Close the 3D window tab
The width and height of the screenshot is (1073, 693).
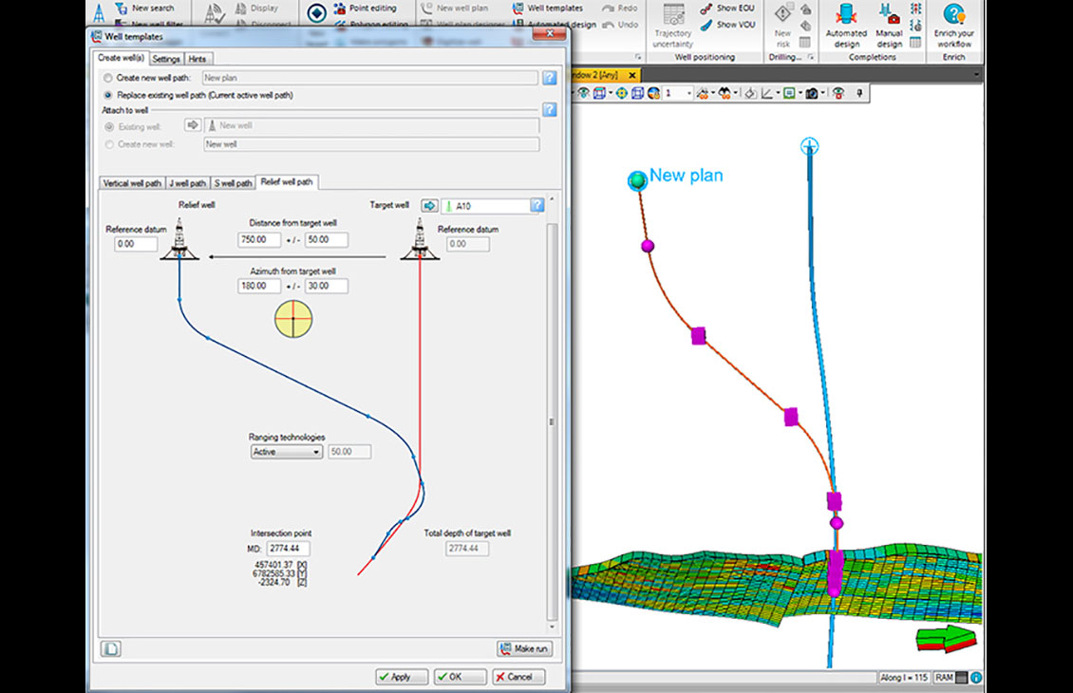coord(632,75)
